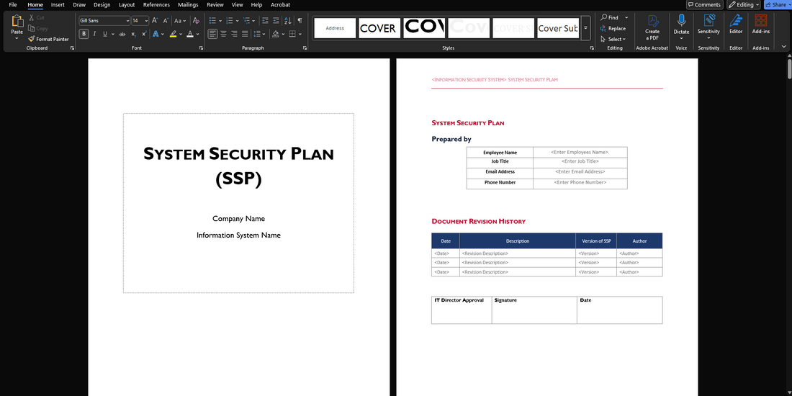Click the Format Painter brush icon
Image resolution: width=792 pixels, height=396 pixels.
pyautogui.click(x=32, y=39)
